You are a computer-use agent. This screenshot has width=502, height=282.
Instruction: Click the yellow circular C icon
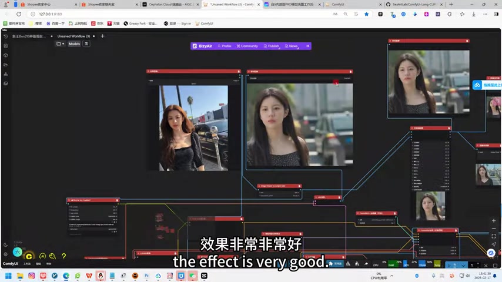29,256
